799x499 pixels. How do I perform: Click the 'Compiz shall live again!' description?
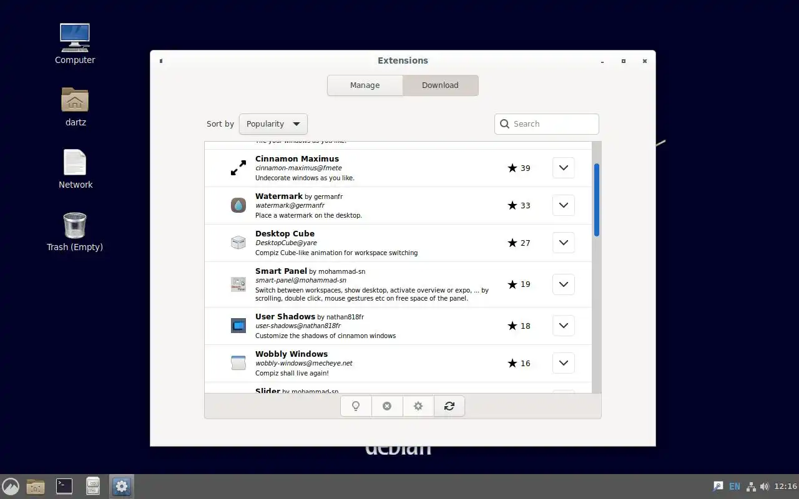tap(292, 373)
